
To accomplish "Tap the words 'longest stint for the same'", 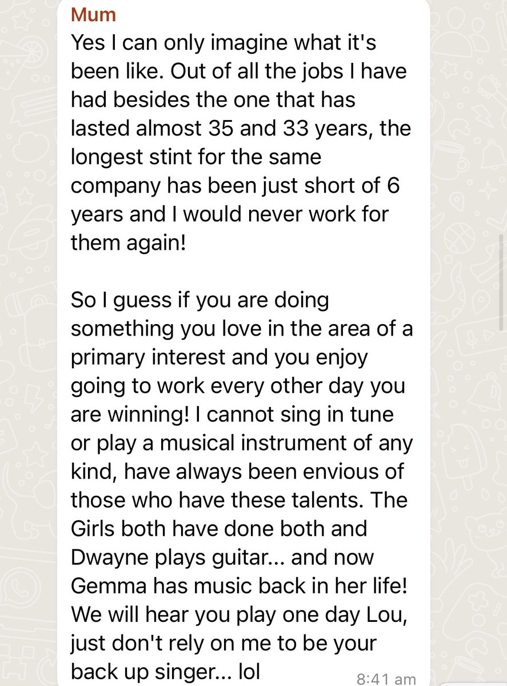I will click(x=196, y=157).
